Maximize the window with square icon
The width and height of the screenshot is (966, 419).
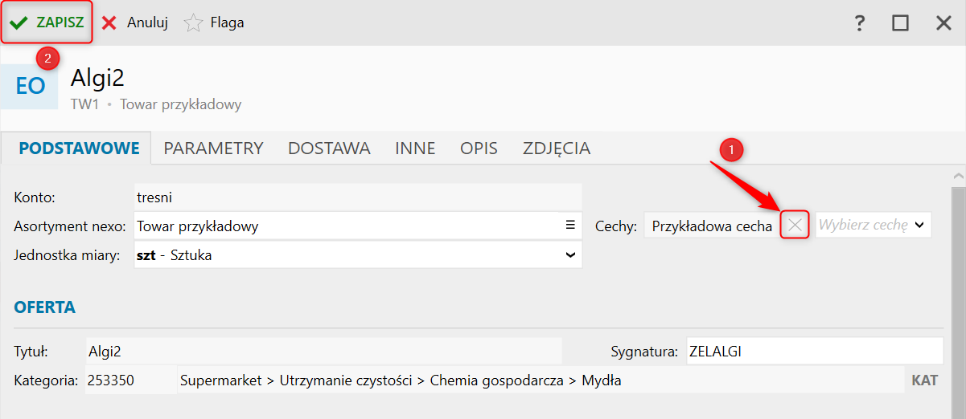900,23
